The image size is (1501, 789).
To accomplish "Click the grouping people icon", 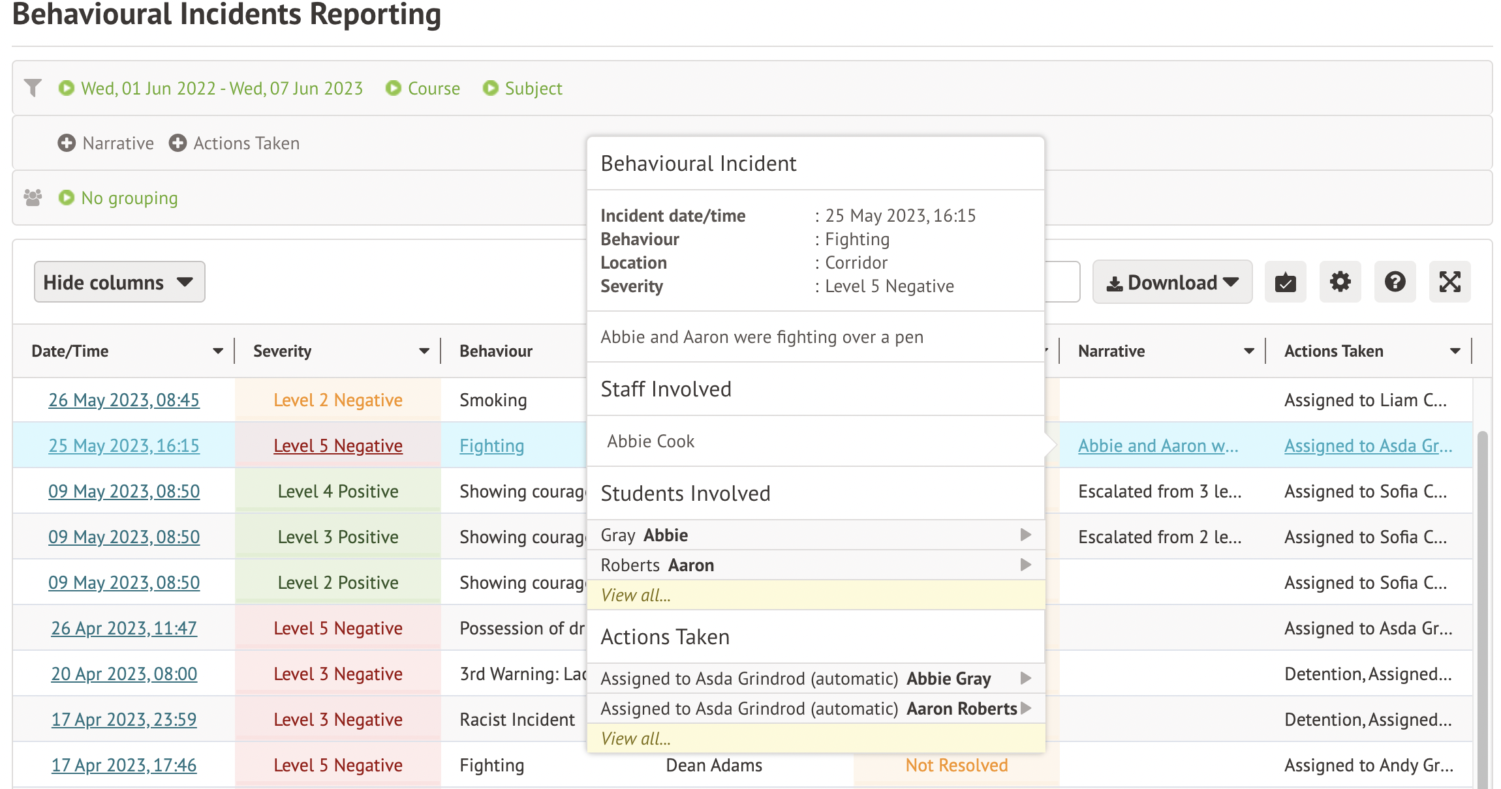I will [x=33, y=197].
